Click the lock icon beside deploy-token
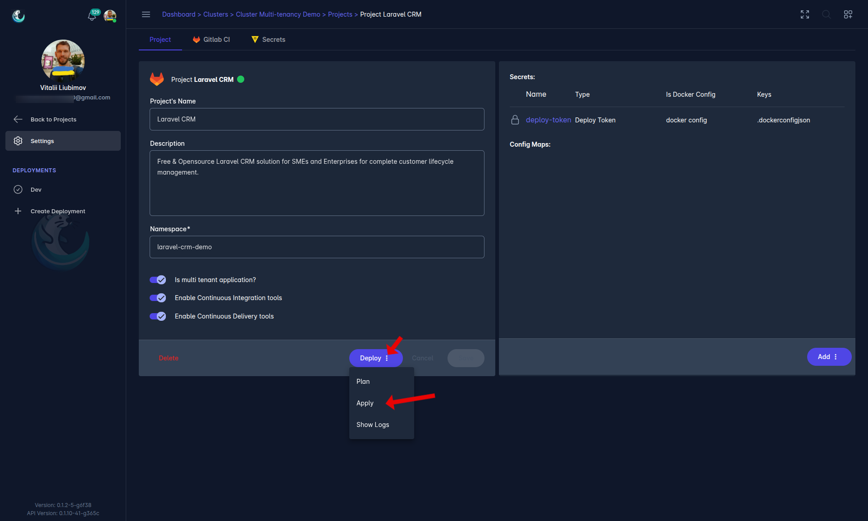The image size is (868, 521). 515,120
